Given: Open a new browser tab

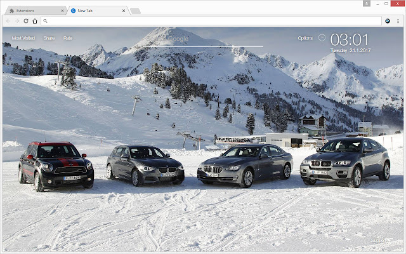Looking at the screenshot, I should pos(135,11).
